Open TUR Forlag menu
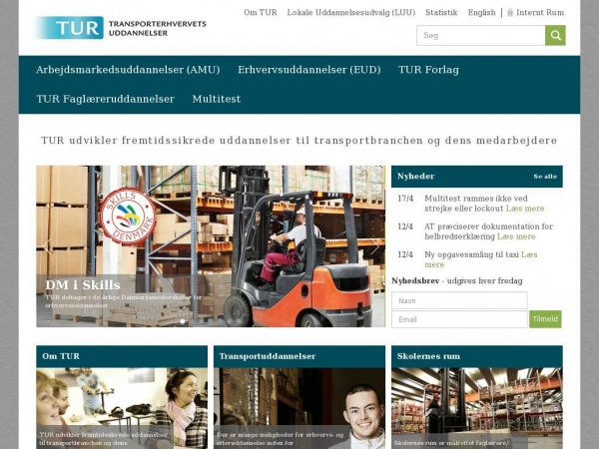This screenshot has width=599, height=449. [x=428, y=70]
